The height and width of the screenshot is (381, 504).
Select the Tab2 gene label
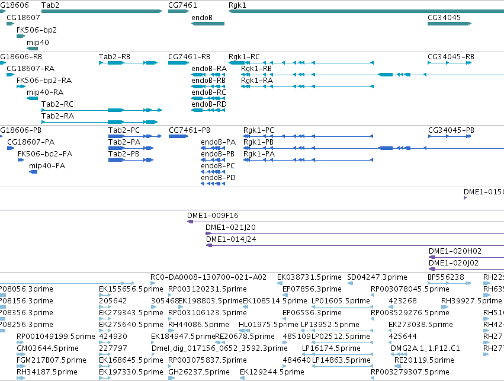(50, 5)
